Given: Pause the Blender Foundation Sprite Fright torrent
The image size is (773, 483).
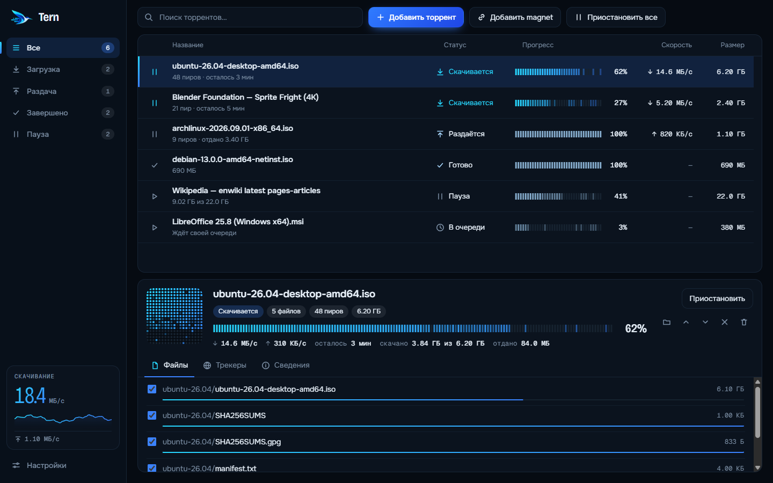Looking at the screenshot, I should point(155,103).
